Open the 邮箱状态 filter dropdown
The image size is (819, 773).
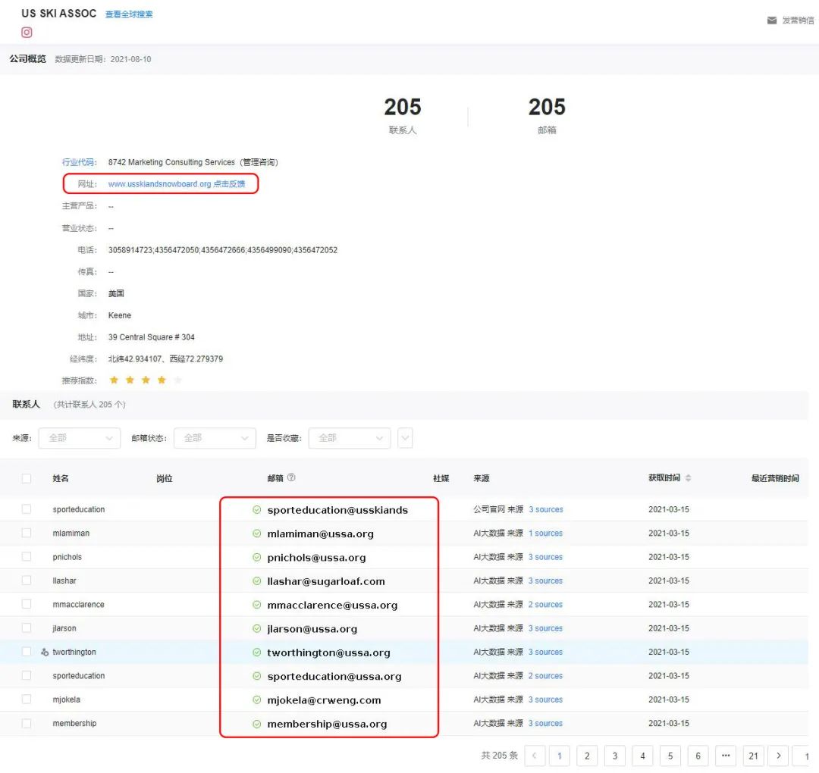click(x=215, y=438)
